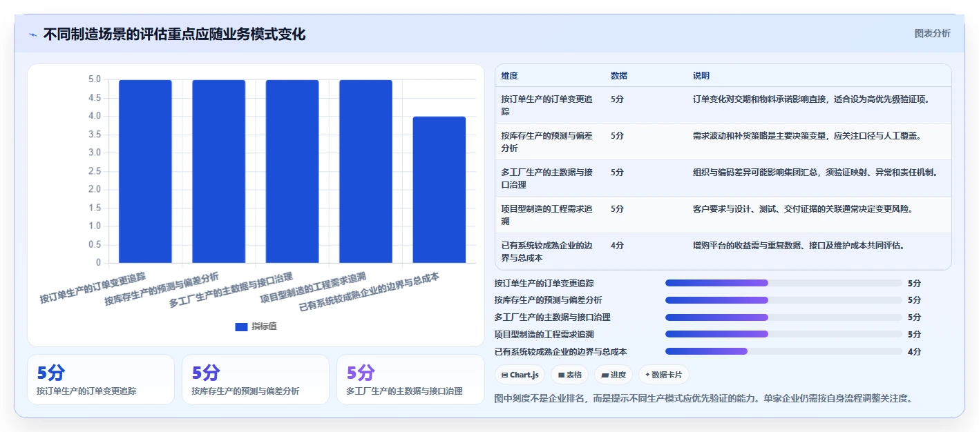Screen dimensions: 979x432
Task: Click the 4分 value in the table
Action: [x=618, y=245]
